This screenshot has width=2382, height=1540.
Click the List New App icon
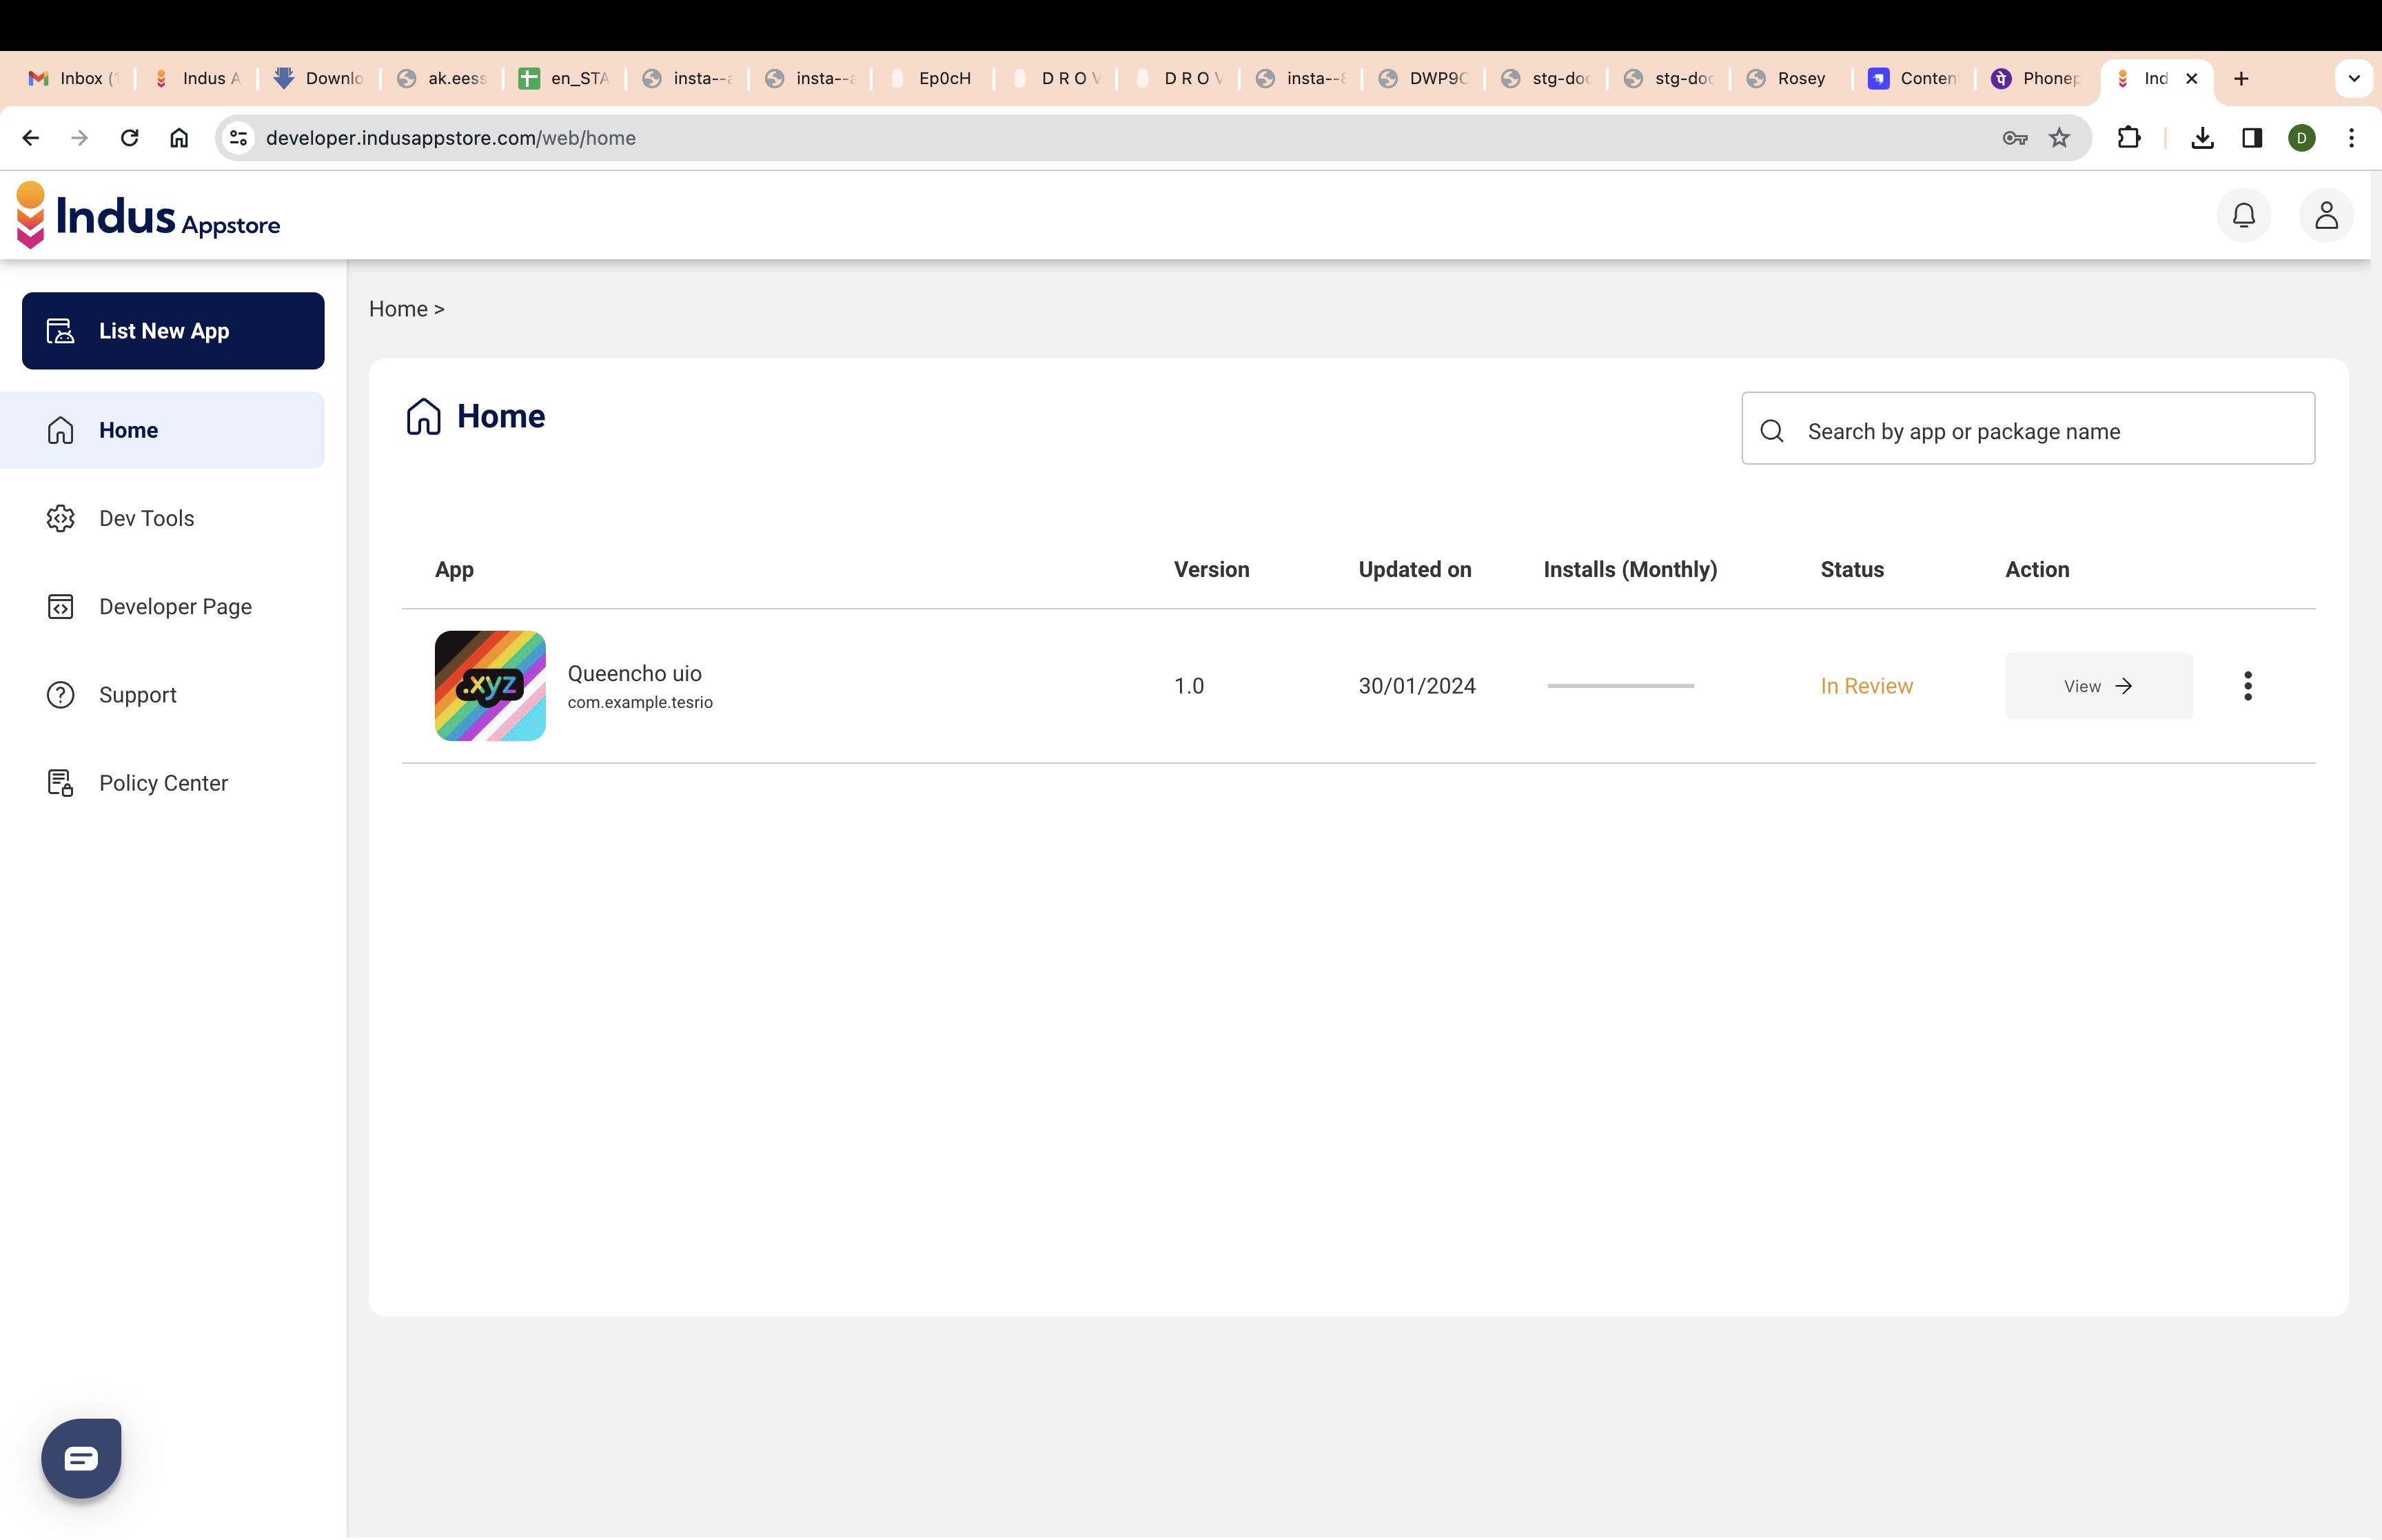pyautogui.click(x=60, y=331)
